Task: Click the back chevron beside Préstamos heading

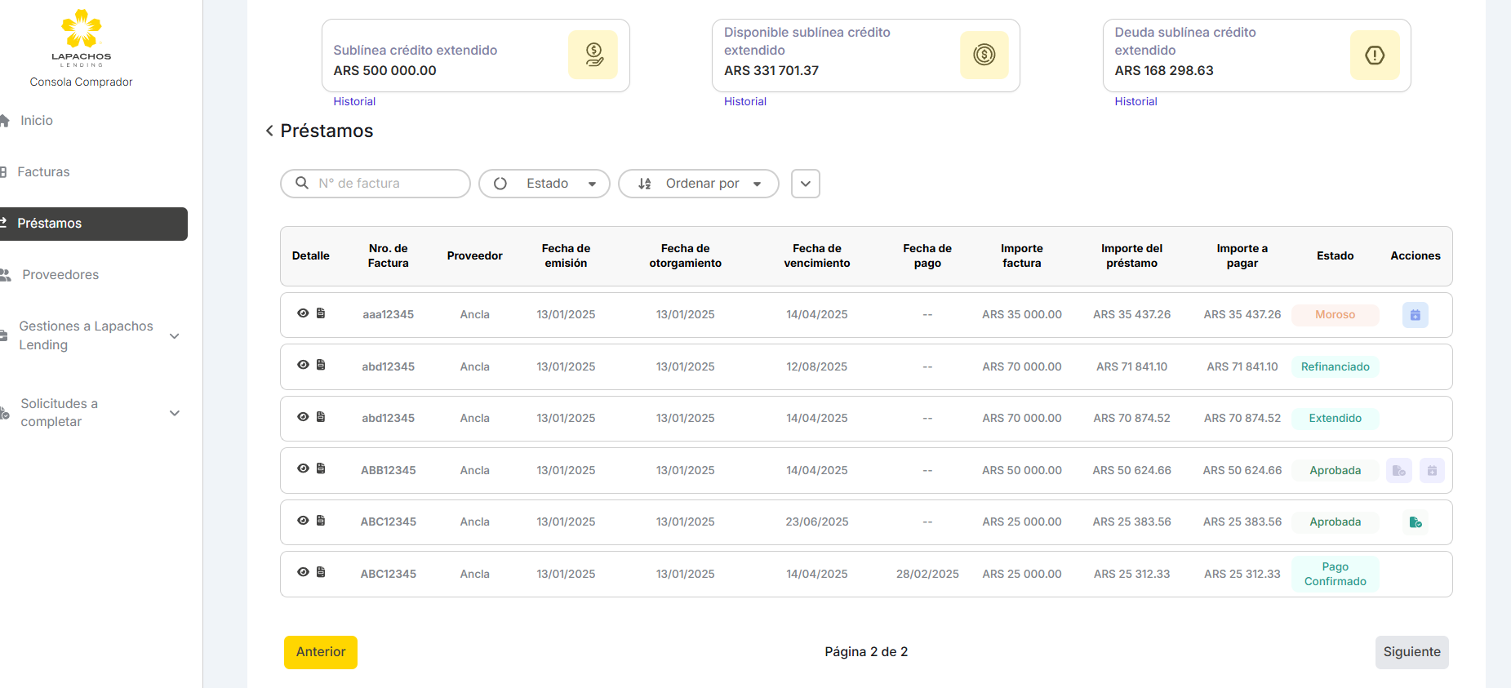Action: (269, 131)
